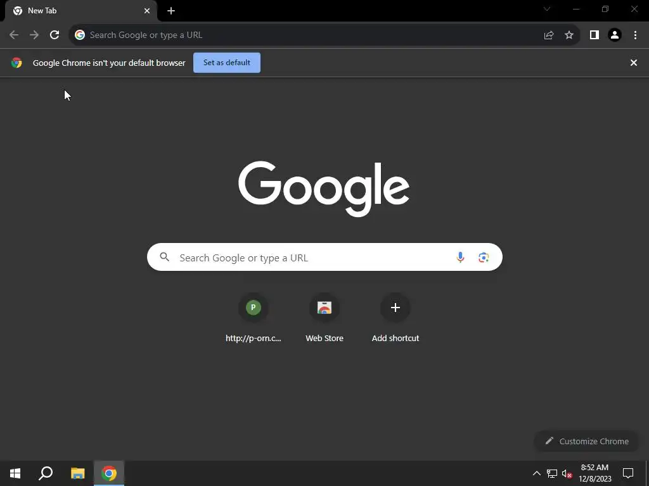The image size is (649, 486).
Task: Click the Add shortcut tile
Action: (395, 318)
